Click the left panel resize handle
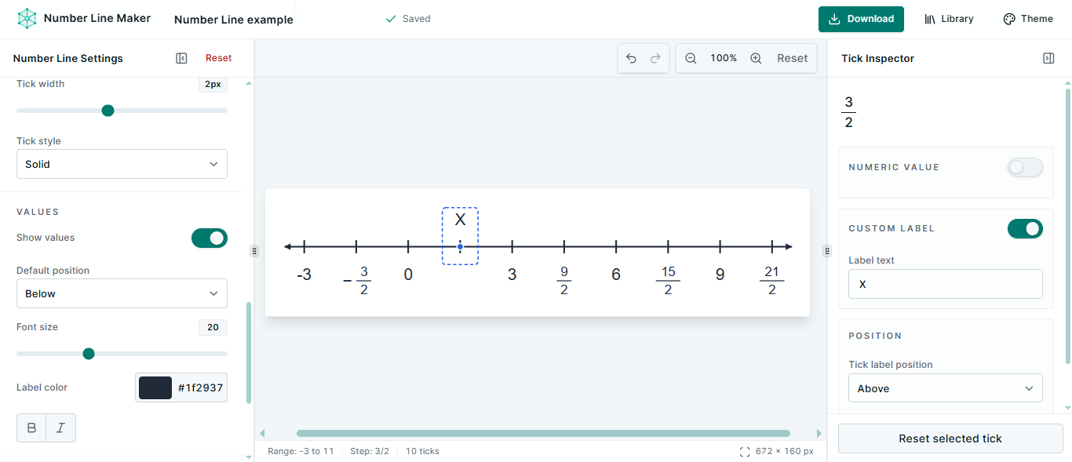The height and width of the screenshot is (462, 1072). tap(254, 251)
